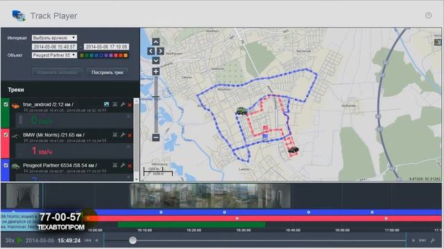Open wrench settings for the Peugeot Partner 6534 track
The height and width of the screenshot is (249, 444).
(123, 165)
